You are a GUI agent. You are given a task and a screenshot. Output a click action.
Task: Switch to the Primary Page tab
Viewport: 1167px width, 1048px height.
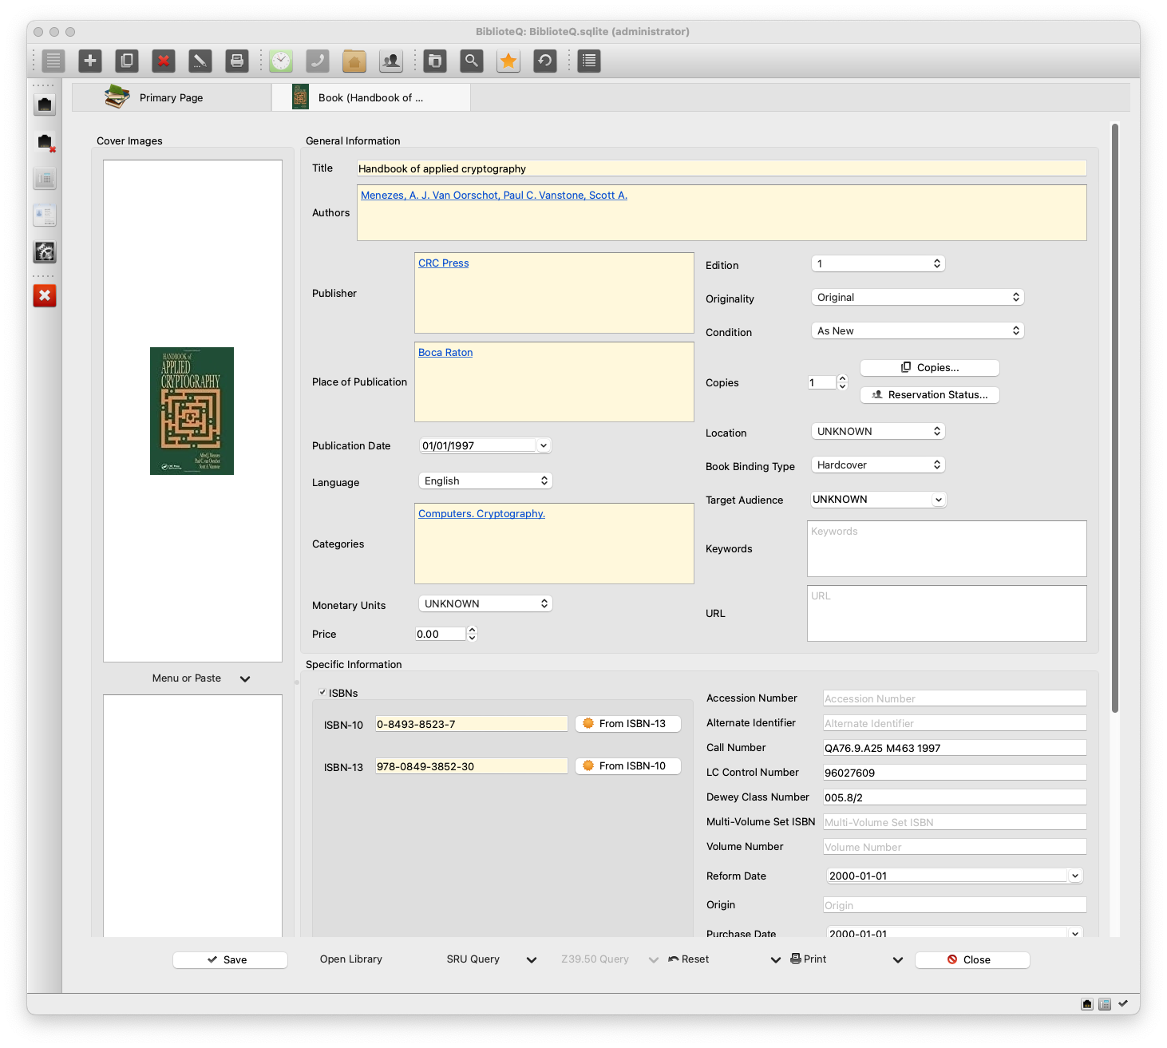click(172, 97)
